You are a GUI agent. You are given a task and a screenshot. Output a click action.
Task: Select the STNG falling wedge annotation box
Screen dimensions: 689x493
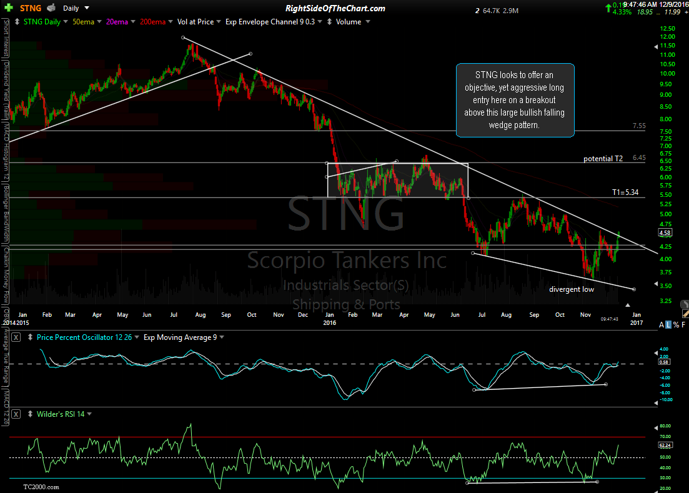click(515, 100)
